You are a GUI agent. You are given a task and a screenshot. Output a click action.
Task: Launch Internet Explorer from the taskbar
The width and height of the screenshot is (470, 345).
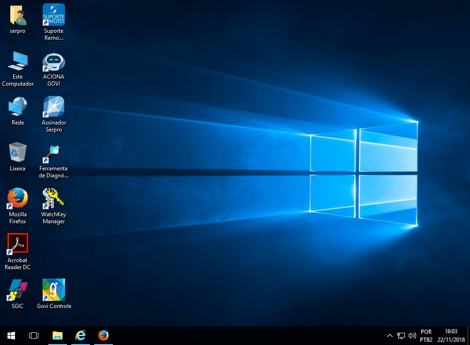pyautogui.click(x=81, y=336)
